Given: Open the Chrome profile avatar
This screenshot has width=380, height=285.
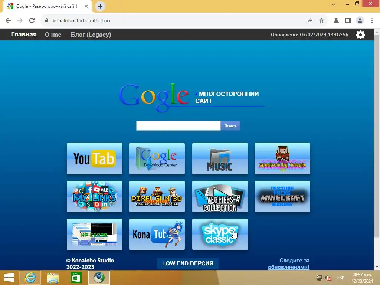Looking at the screenshot, I should pos(360,21).
